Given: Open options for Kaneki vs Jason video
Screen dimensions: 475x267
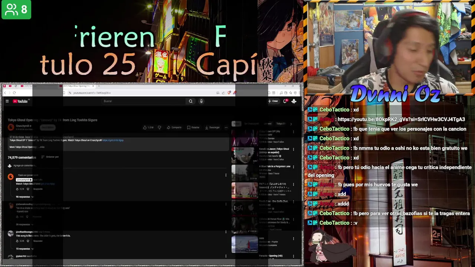Looking at the screenshot, I should click(294, 149).
